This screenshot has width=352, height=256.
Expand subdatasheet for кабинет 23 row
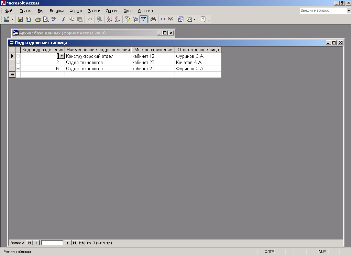(18, 62)
